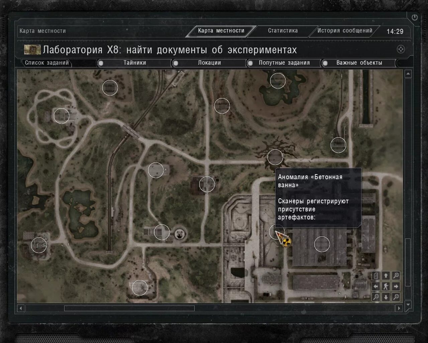Viewport: 428px width, 343px height.
Task: Zoom in the map with the plus magnifier
Action: (x=396, y=276)
